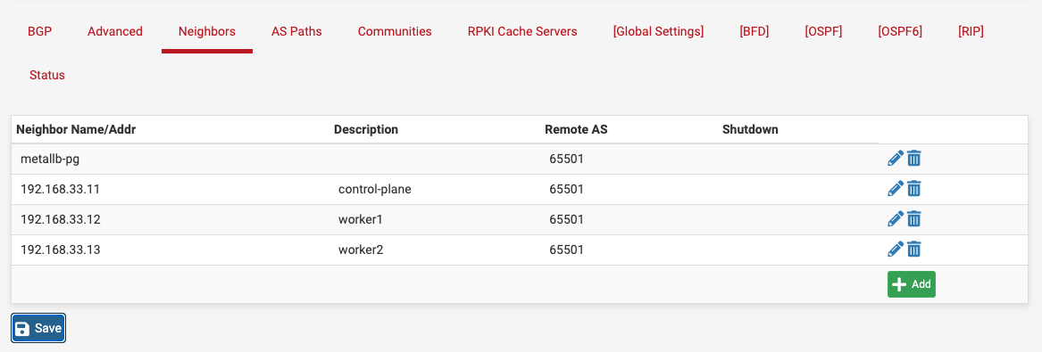The height and width of the screenshot is (352, 1042).
Task: Go to the AS Paths tab
Action: (x=296, y=31)
